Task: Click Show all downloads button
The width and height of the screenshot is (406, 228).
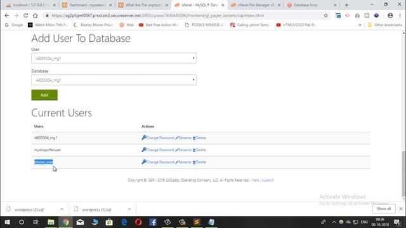Action: (384, 208)
